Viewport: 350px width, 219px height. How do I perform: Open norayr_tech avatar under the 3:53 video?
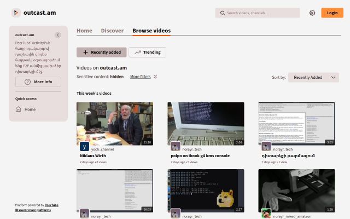tap(266, 147)
